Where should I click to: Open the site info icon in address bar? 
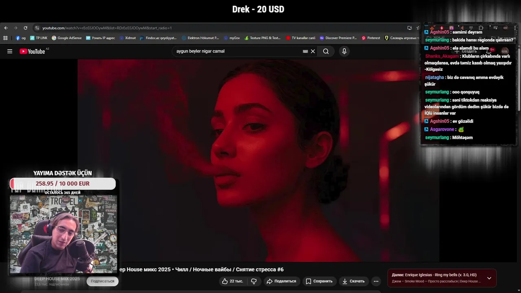37,28
